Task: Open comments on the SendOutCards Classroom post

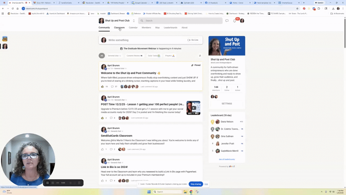Action: 111,149
